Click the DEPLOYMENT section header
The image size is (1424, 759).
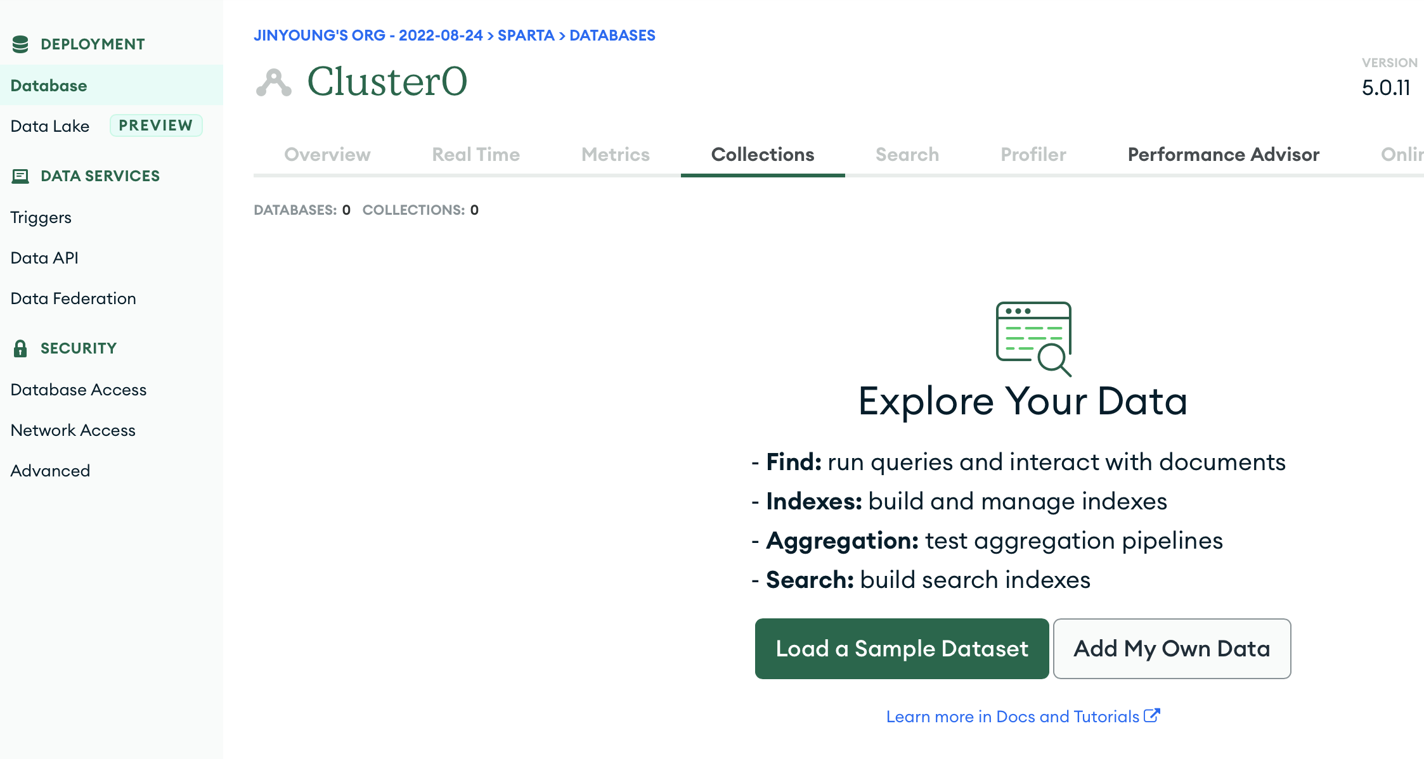pos(93,44)
